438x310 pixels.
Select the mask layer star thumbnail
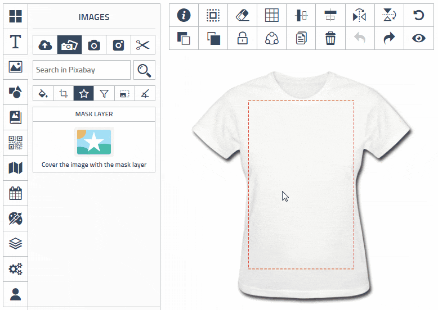tap(94, 142)
